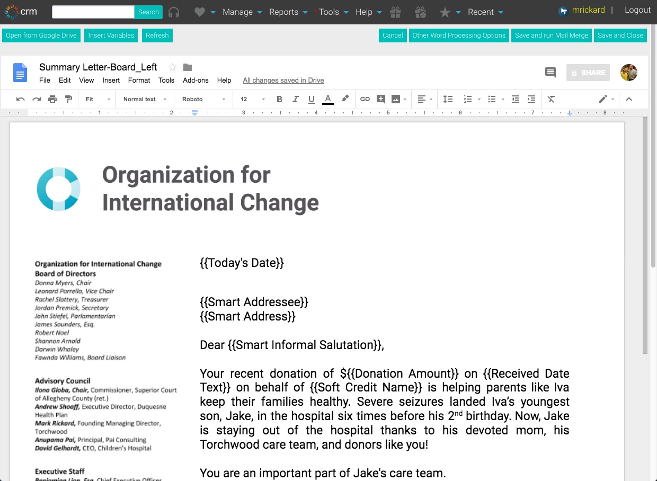
Task: Click the heart icon in CRM bar
Action: 199,12
